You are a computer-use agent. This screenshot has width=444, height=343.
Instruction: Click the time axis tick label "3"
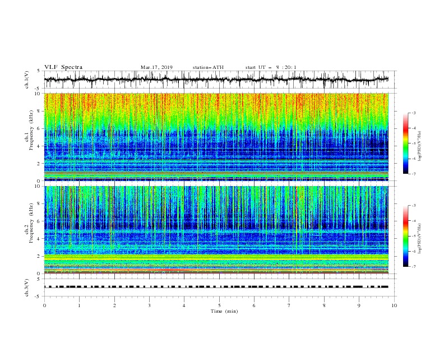(x=149, y=305)
